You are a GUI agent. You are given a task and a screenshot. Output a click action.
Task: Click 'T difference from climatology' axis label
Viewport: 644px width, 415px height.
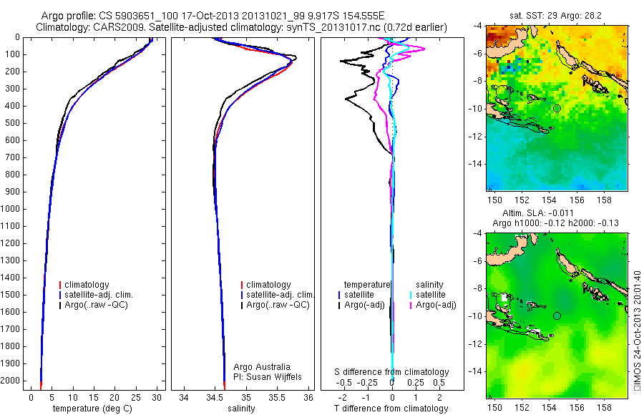pyautogui.click(x=391, y=409)
